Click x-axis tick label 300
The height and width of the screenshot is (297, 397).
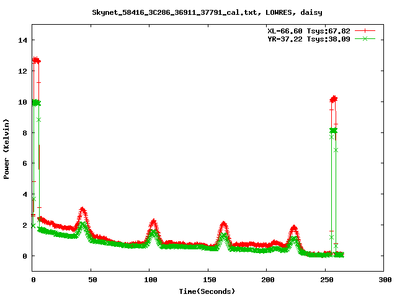tap(385, 280)
